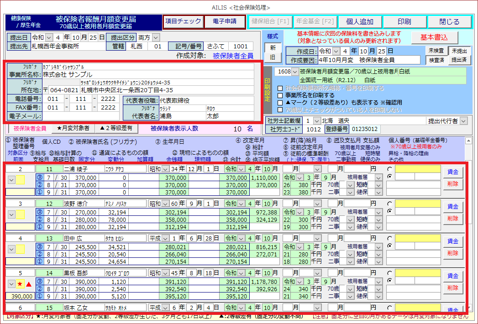
Task: Switch format to 旧
Action: click(273, 57)
